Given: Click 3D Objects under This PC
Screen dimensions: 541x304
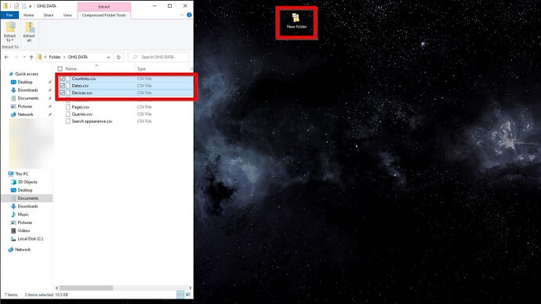Looking at the screenshot, I should click(27, 182).
